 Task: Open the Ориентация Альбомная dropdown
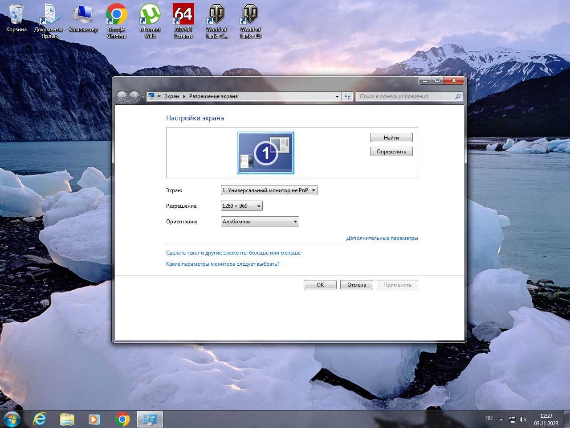tap(260, 222)
